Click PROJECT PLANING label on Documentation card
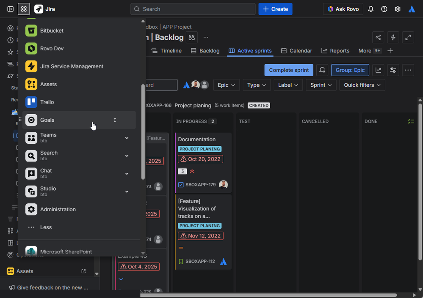The image size is (423, 298). click(x=199, y=149)
